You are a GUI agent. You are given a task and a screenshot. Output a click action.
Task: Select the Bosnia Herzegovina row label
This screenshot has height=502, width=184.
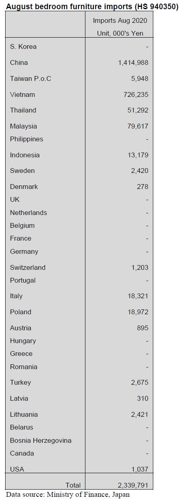click(x=41, y=441)
